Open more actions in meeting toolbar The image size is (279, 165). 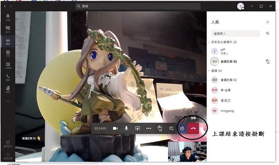pyautogui.click(x=149, y=128)
